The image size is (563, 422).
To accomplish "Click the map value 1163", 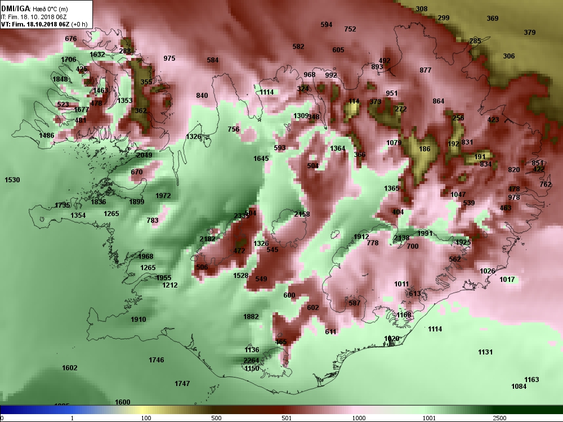I will 531,380.
